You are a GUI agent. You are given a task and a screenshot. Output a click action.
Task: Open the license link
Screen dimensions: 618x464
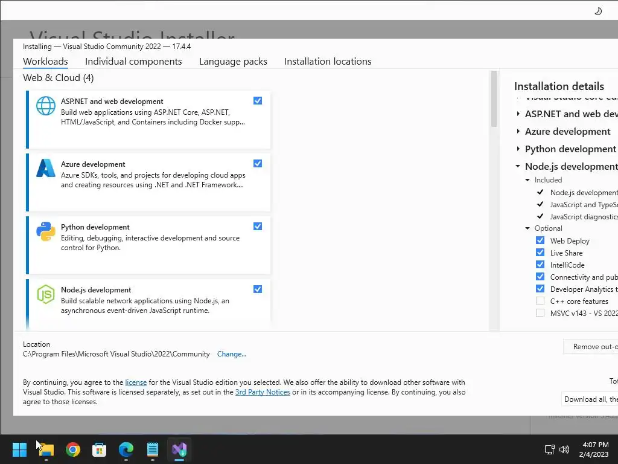[136, 382]
